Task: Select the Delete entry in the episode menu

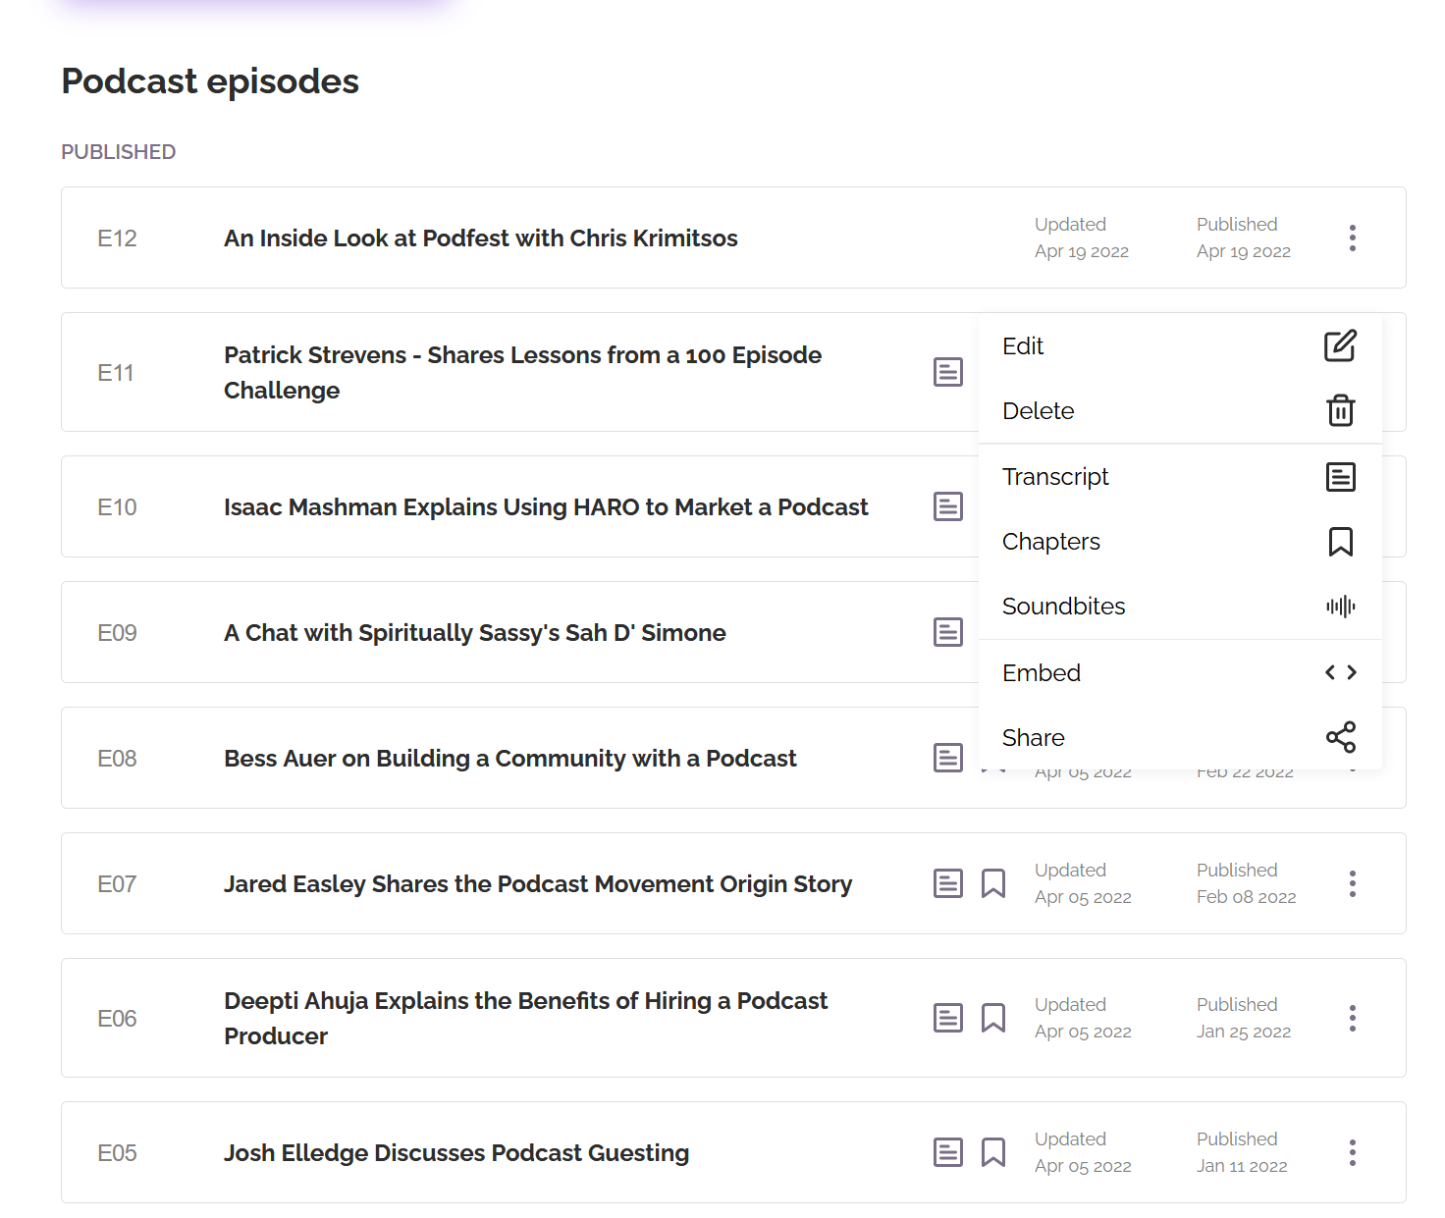Action: pyautogui.click(x=1038, y=411)
